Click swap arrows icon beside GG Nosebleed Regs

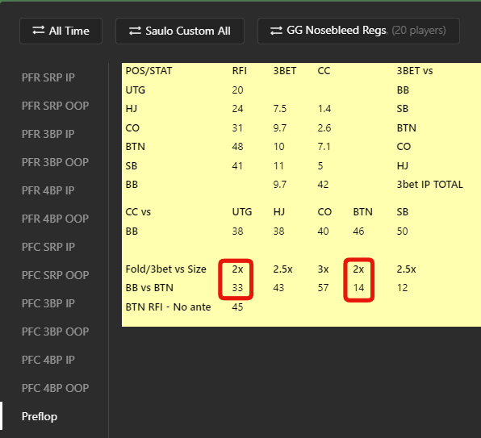pos(276,31)
